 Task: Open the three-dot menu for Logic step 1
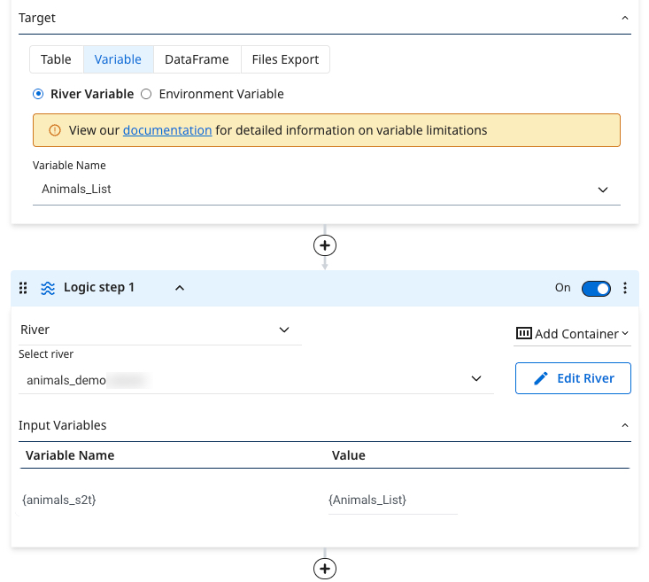tap(625, 288)
